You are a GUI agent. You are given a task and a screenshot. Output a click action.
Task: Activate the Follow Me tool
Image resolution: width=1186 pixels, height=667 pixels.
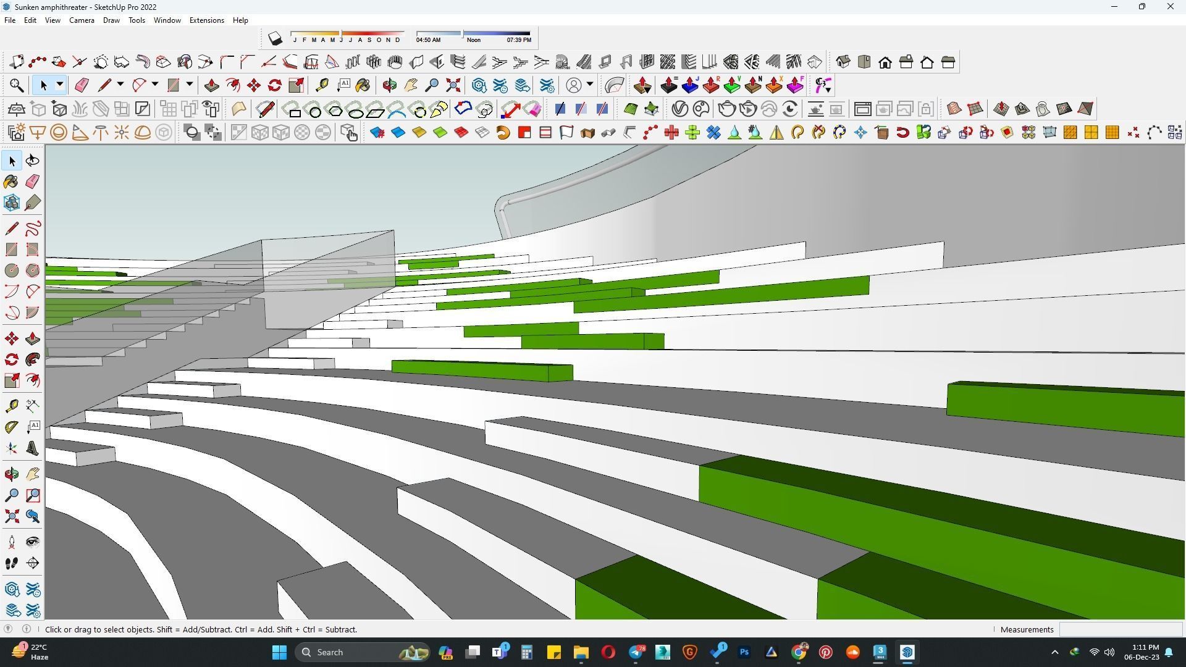(x=33, y=359)
